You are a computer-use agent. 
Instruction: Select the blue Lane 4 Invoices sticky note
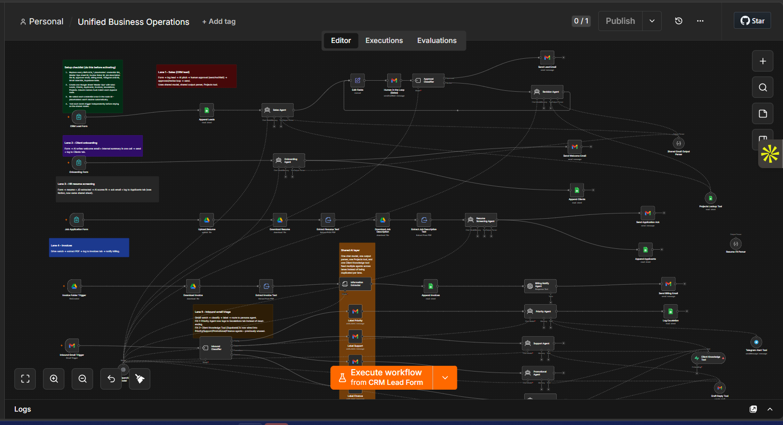(89, 248)
